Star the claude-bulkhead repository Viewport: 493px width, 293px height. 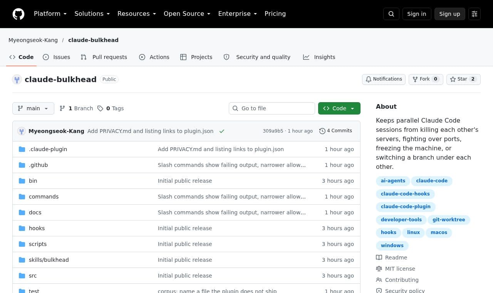pyautogui.click(x=463, y=79)
